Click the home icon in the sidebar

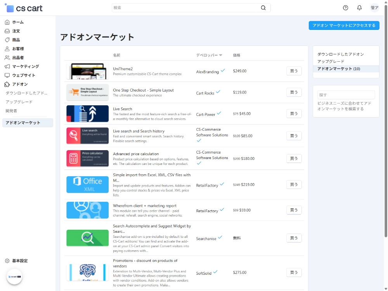point(7,22)
